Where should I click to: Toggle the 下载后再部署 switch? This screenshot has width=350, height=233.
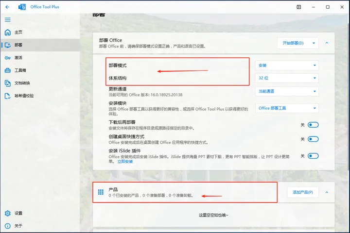pyautogui.click(x=313, y=125)
